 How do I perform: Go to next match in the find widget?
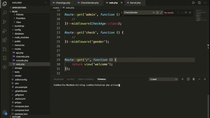[182, 12]
